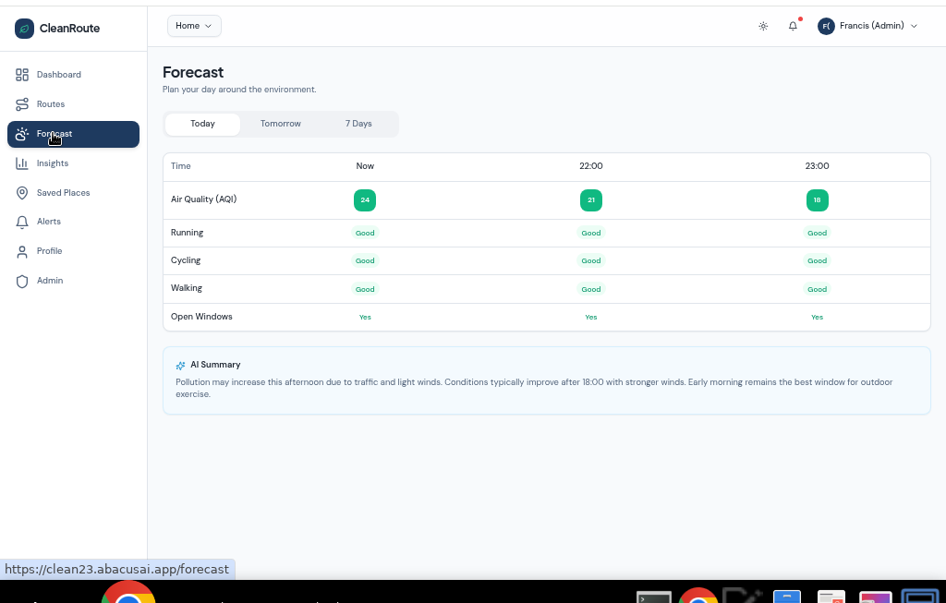Click the Open Windows Yes value under Now
The image size is (946, 603).
click(x=365, y=317)
